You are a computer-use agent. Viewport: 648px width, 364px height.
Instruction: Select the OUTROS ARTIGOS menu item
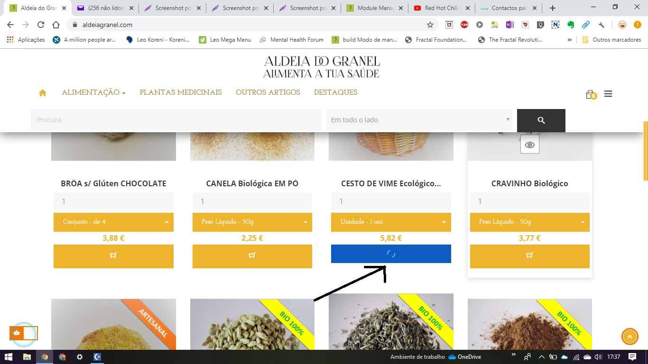click(268, 92)
